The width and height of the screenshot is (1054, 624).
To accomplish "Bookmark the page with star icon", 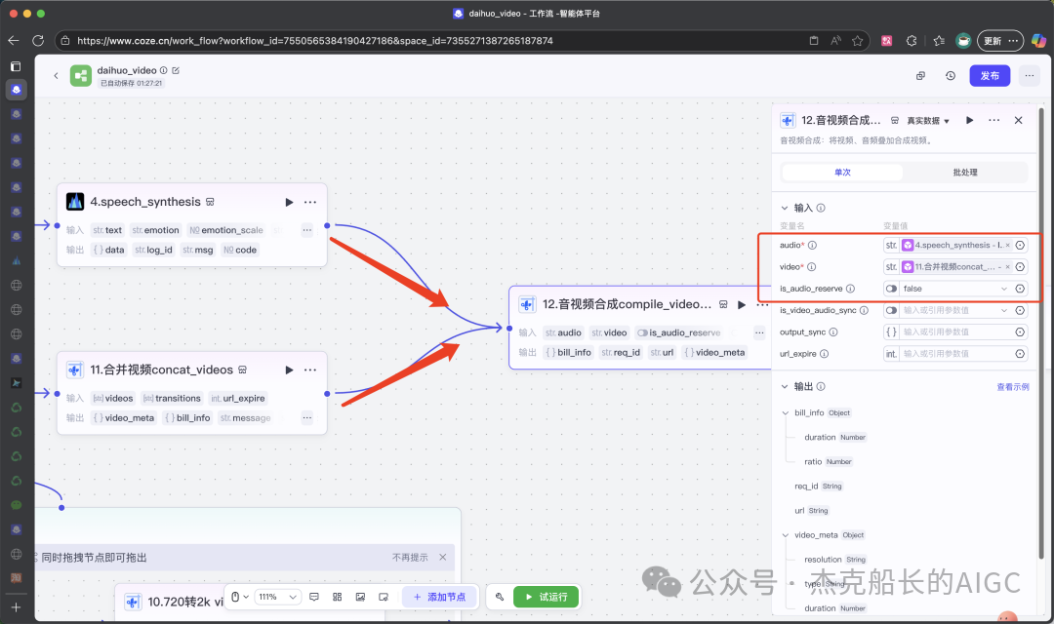I will 857,40.
